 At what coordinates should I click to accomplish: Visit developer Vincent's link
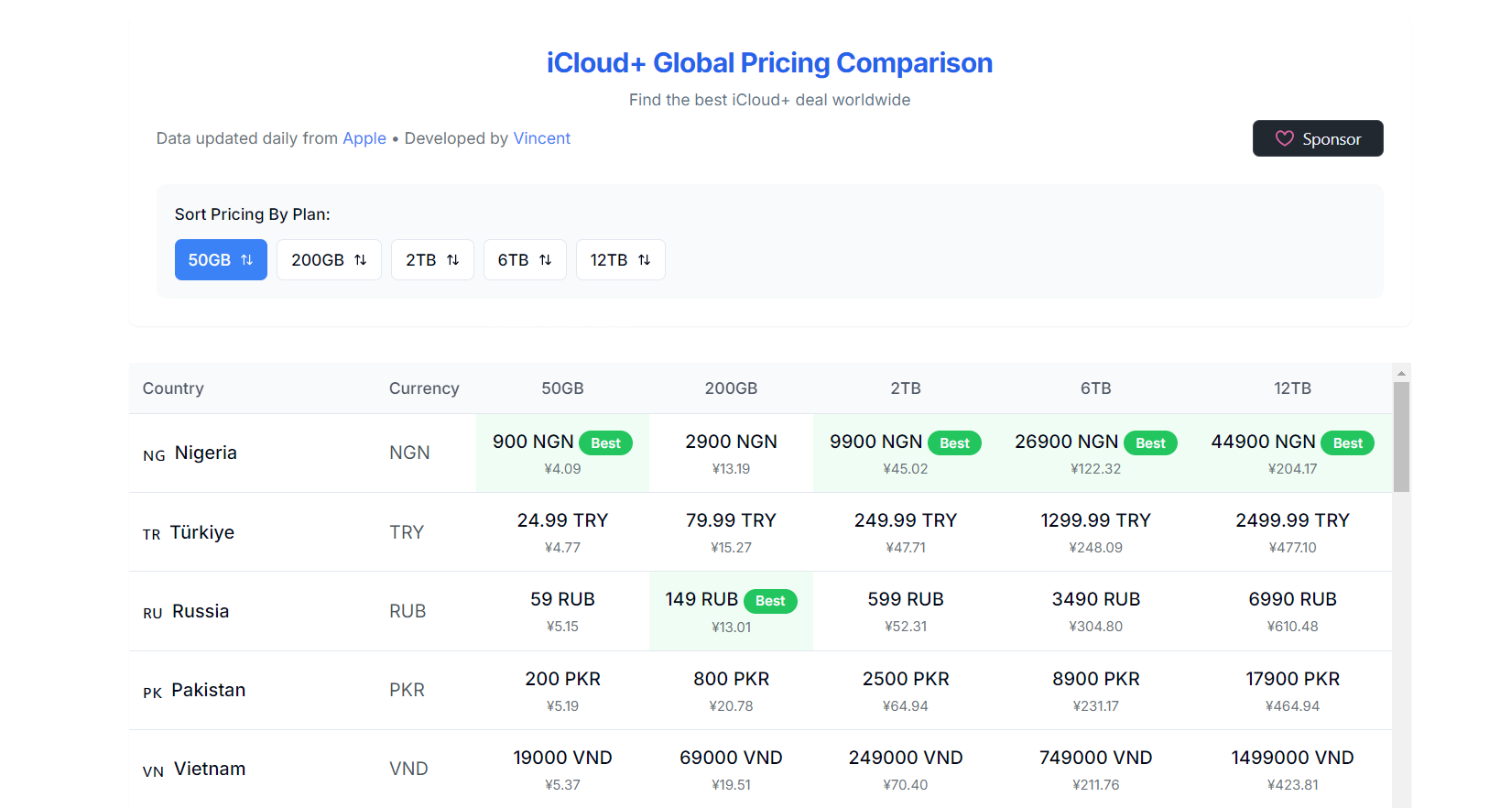541,138
